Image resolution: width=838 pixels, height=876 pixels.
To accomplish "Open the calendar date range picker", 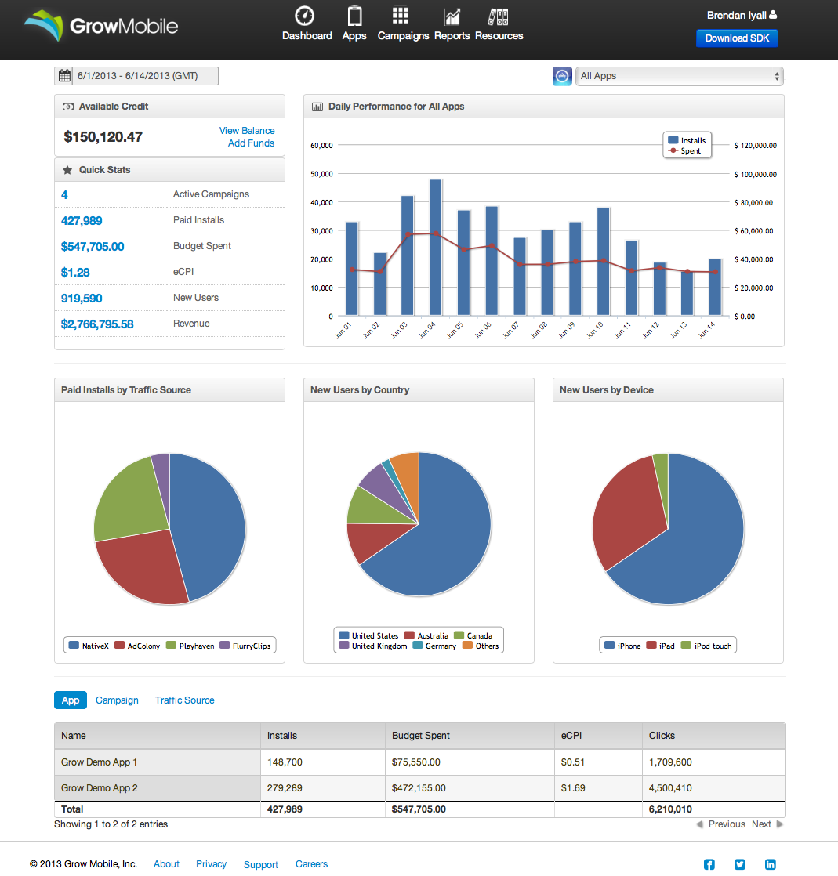I will pos(63,75).
